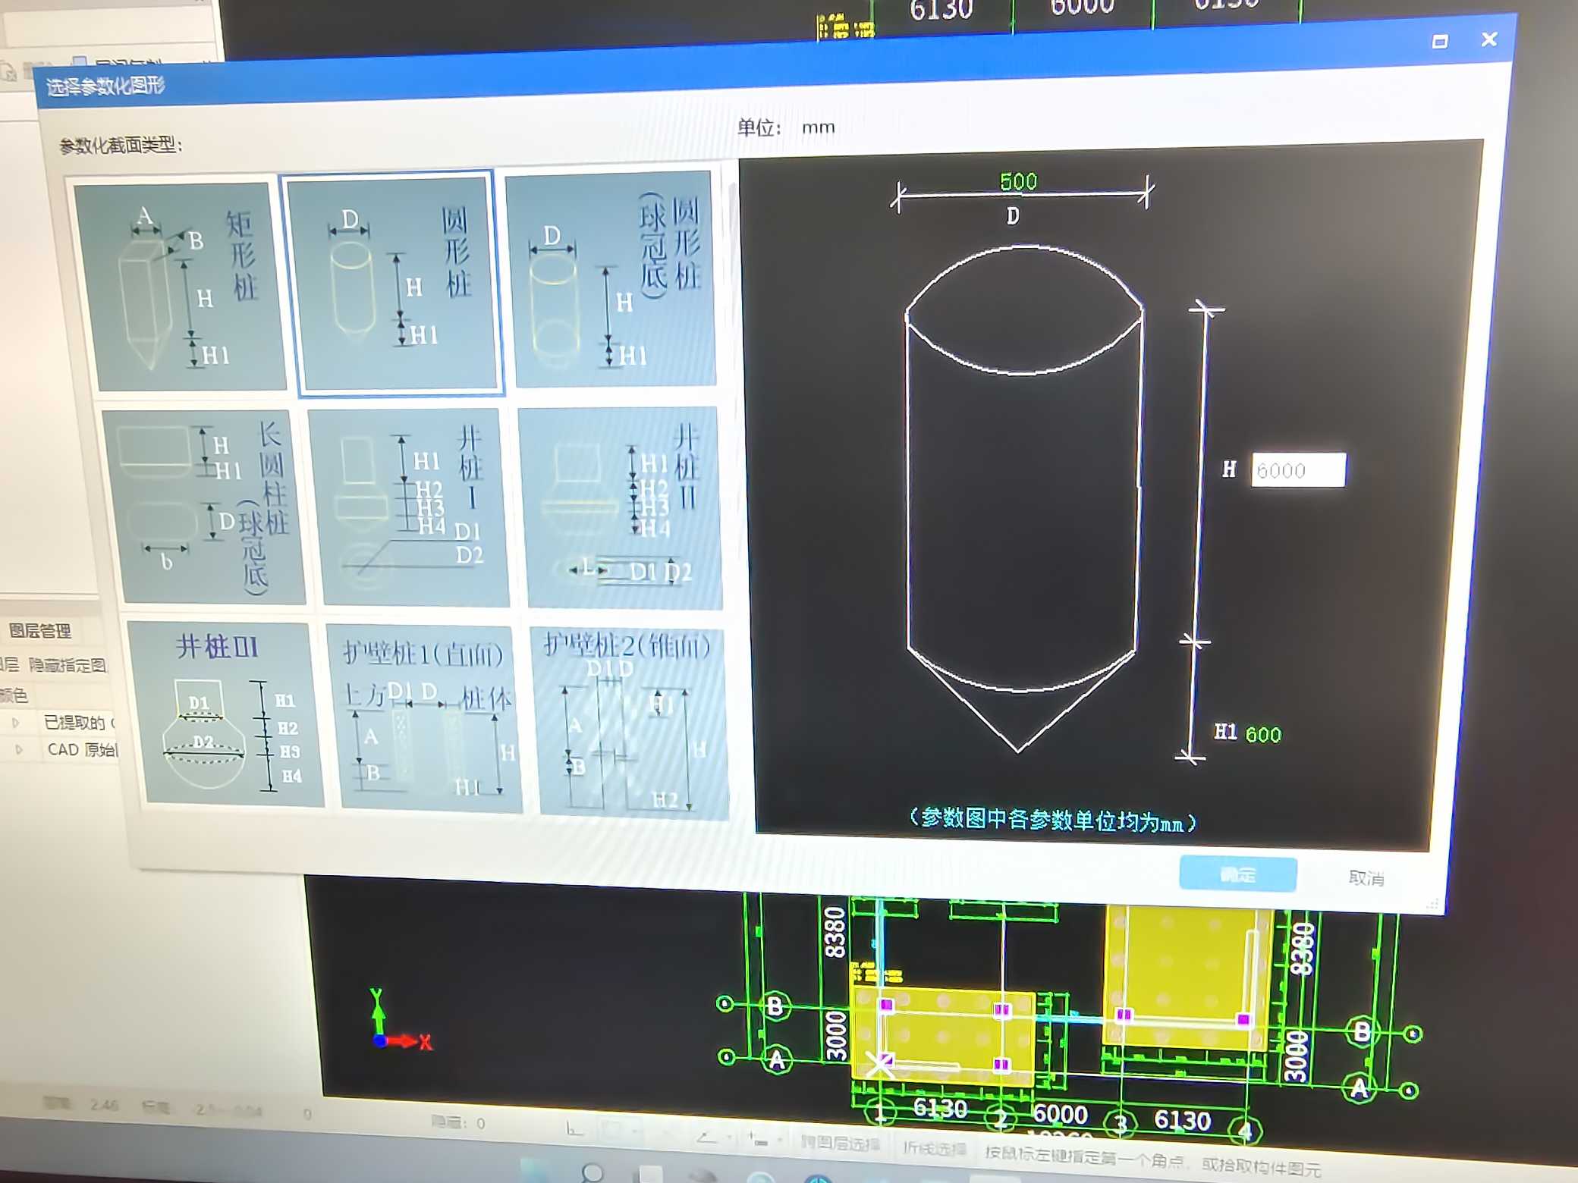The width and height of the screenshot is (1578, 1183).
Task: Click the H1 dimension value 600
Action: 1263,734
